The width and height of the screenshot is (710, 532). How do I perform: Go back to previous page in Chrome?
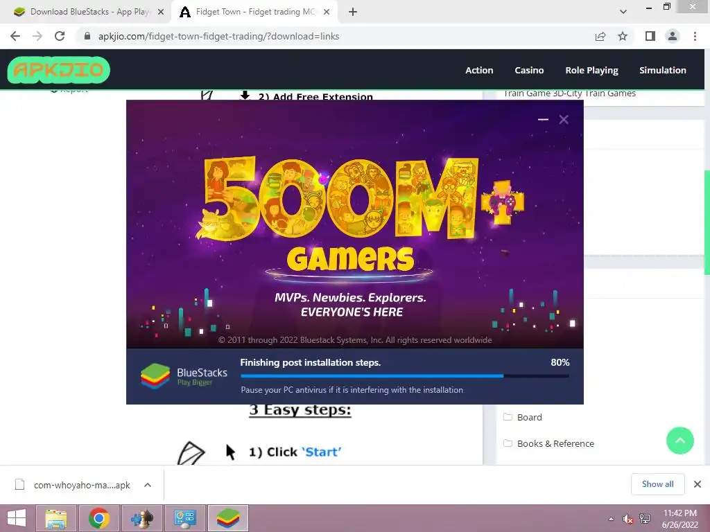click(x=15, y=36)
